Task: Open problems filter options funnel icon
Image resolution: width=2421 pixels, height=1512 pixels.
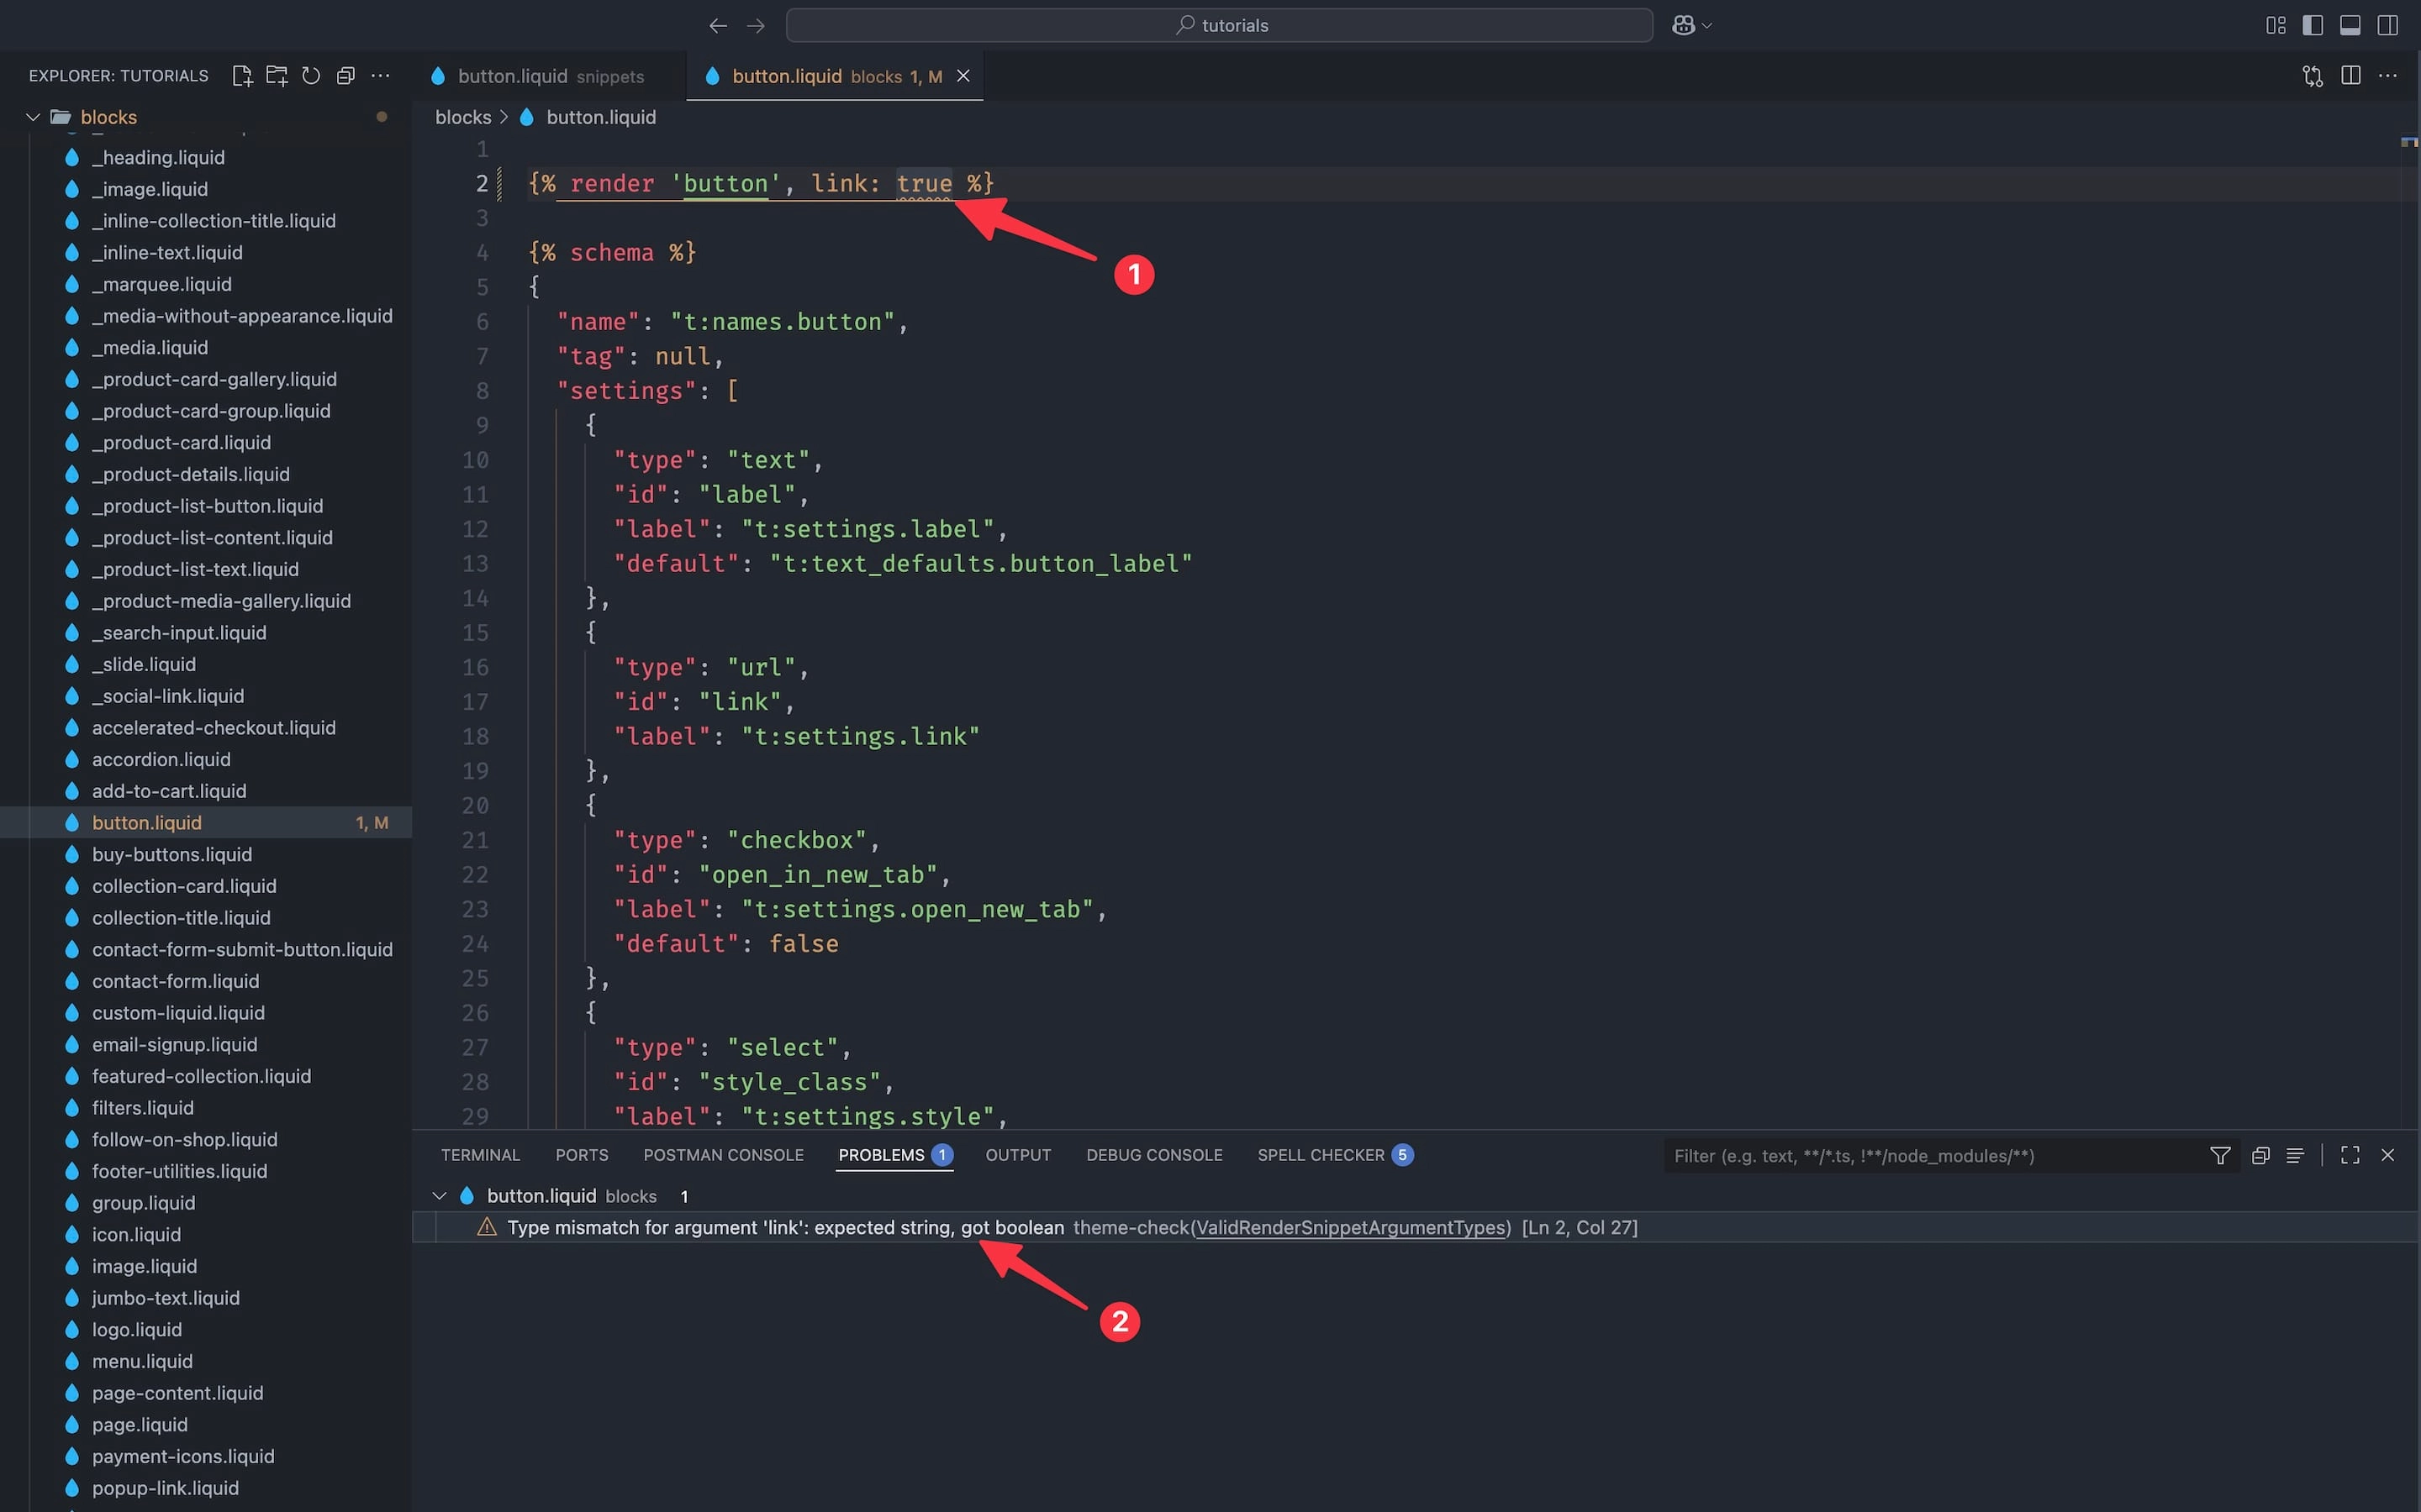Action: tap(2220, 1156)
